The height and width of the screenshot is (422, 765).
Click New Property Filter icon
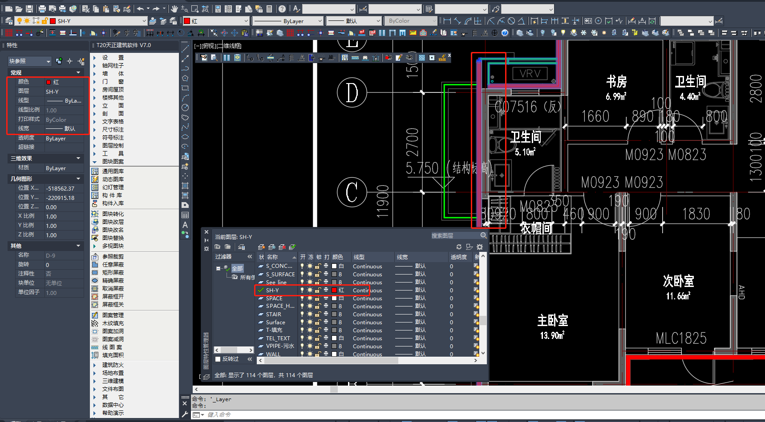218,247
